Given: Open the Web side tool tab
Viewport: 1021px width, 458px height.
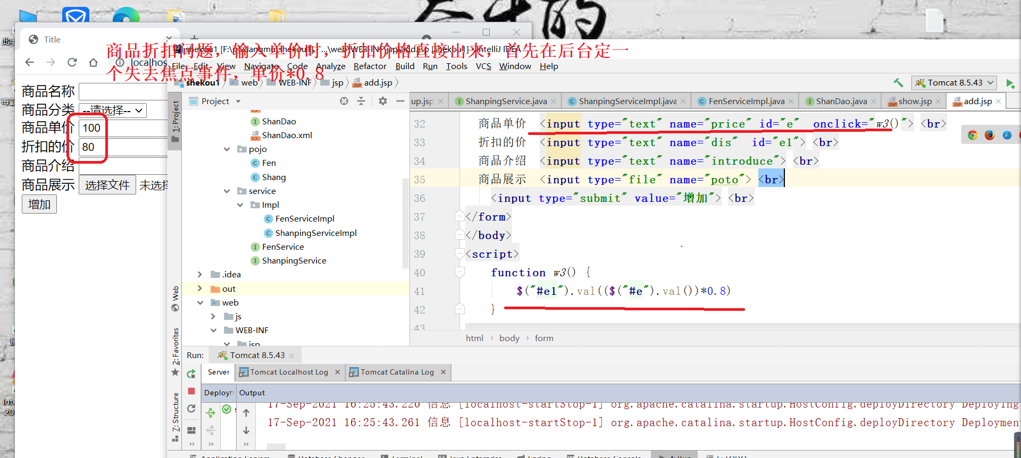Looking at the screenshot, I should pos(175,299).
